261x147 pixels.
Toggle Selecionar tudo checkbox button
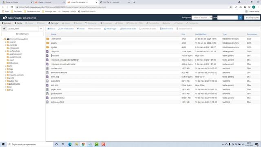128,29
